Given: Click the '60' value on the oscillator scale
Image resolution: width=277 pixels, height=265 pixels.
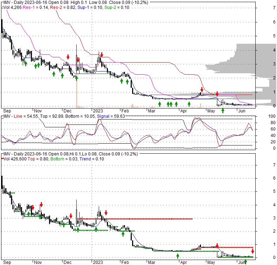Looking at the screenshot, I should pyautogui.click(x=273, y=129).
